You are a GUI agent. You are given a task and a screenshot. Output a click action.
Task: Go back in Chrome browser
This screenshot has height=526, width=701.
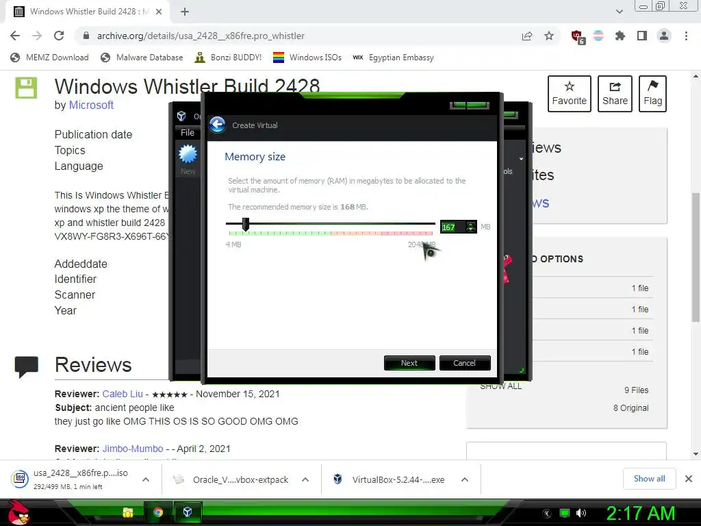click(15, 36)
